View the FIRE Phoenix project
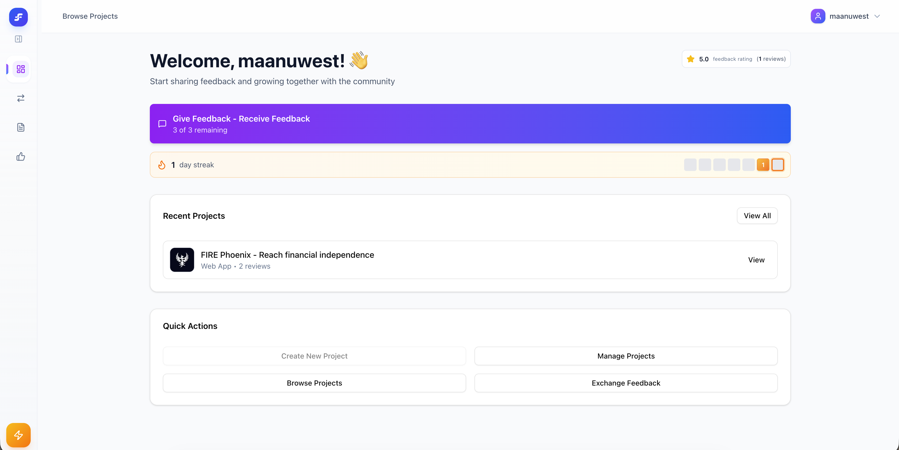 coord(756,260)
